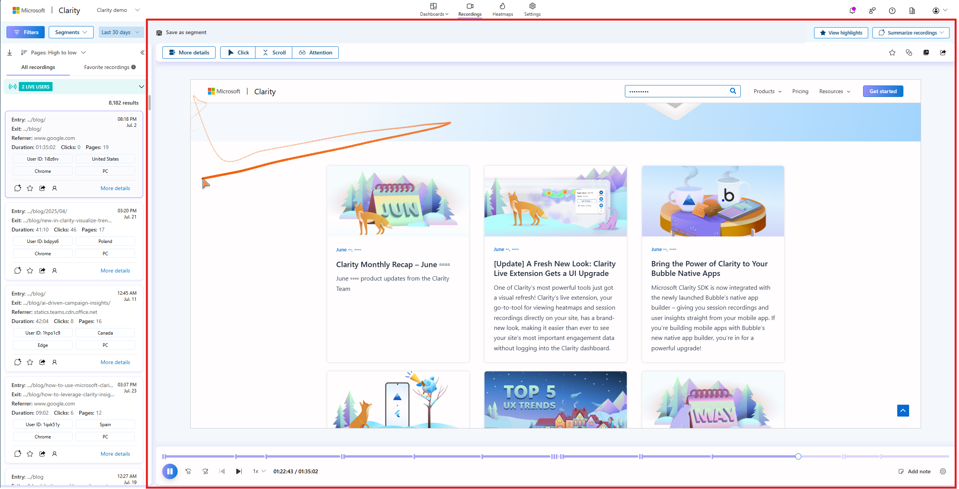Share the current recording
Viewport: 959px width, 489px height.
pyautogui.click(x=943, y=53)
